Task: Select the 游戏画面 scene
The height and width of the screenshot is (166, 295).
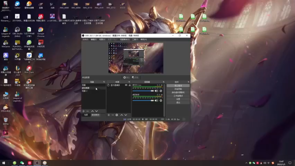Action: coord(93,88)
